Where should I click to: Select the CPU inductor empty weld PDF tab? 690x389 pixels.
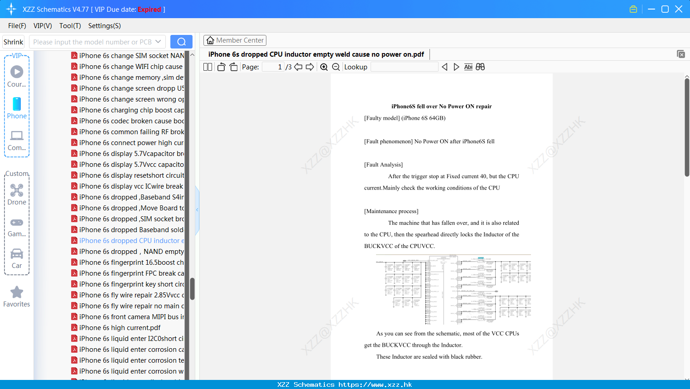point(316,54)
